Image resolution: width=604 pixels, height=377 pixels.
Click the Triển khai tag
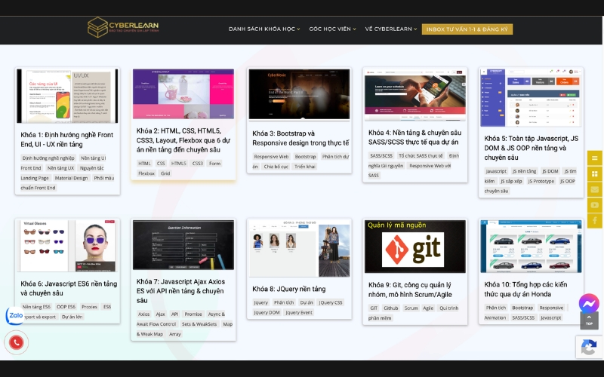[x=305, y=167]
